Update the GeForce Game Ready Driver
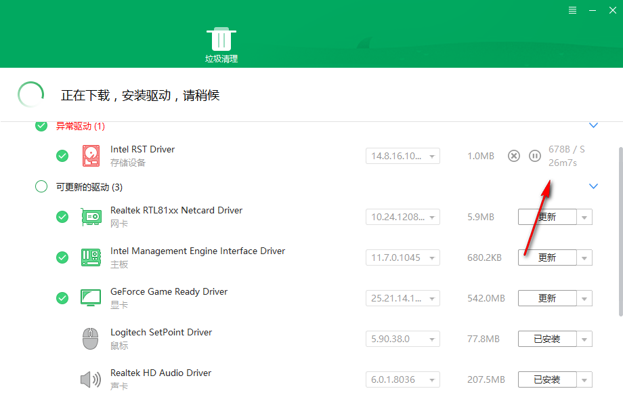 coord(547,298)
